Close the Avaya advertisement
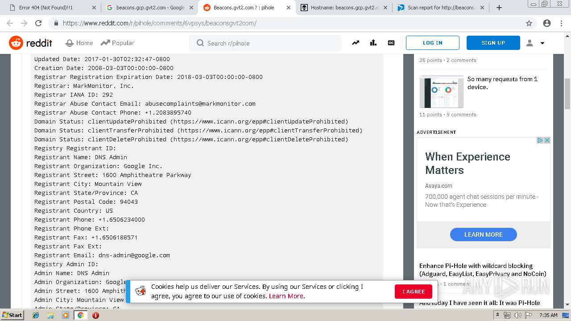 [547, 140]
